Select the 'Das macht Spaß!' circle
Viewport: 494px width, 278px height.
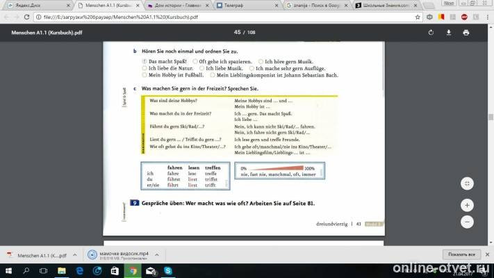tap(145, 61)
